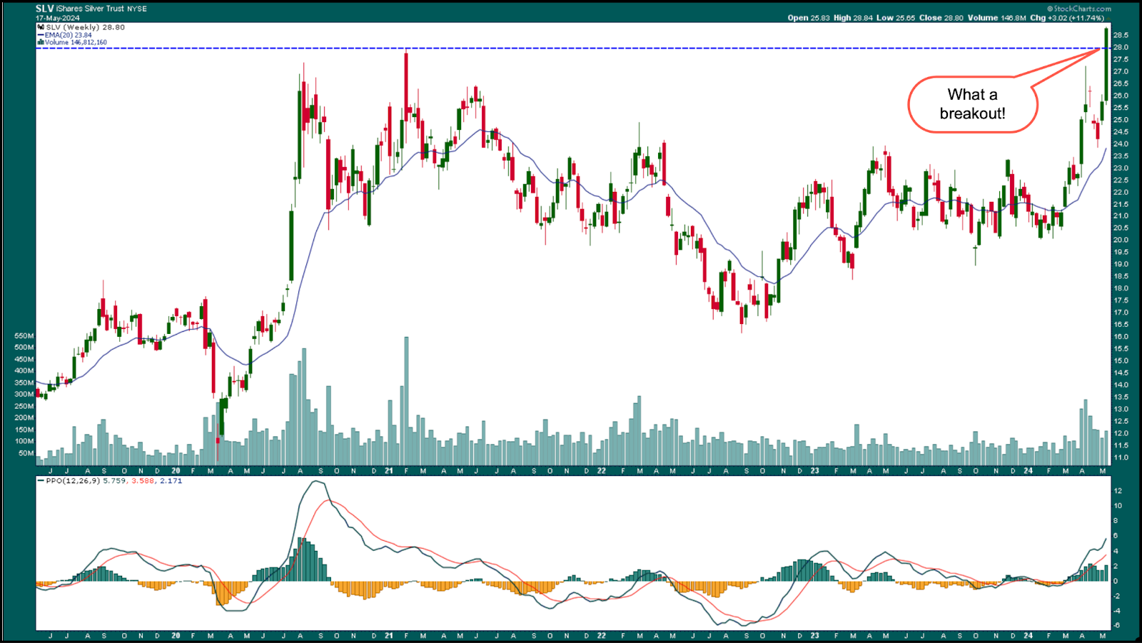Viewport: 1142px width, 643px height.
Task: Click the blue dashed resistance line at 28
Action: (x=571, y=49)
